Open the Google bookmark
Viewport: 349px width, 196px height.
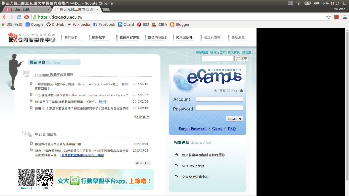[x=34, y=24]
